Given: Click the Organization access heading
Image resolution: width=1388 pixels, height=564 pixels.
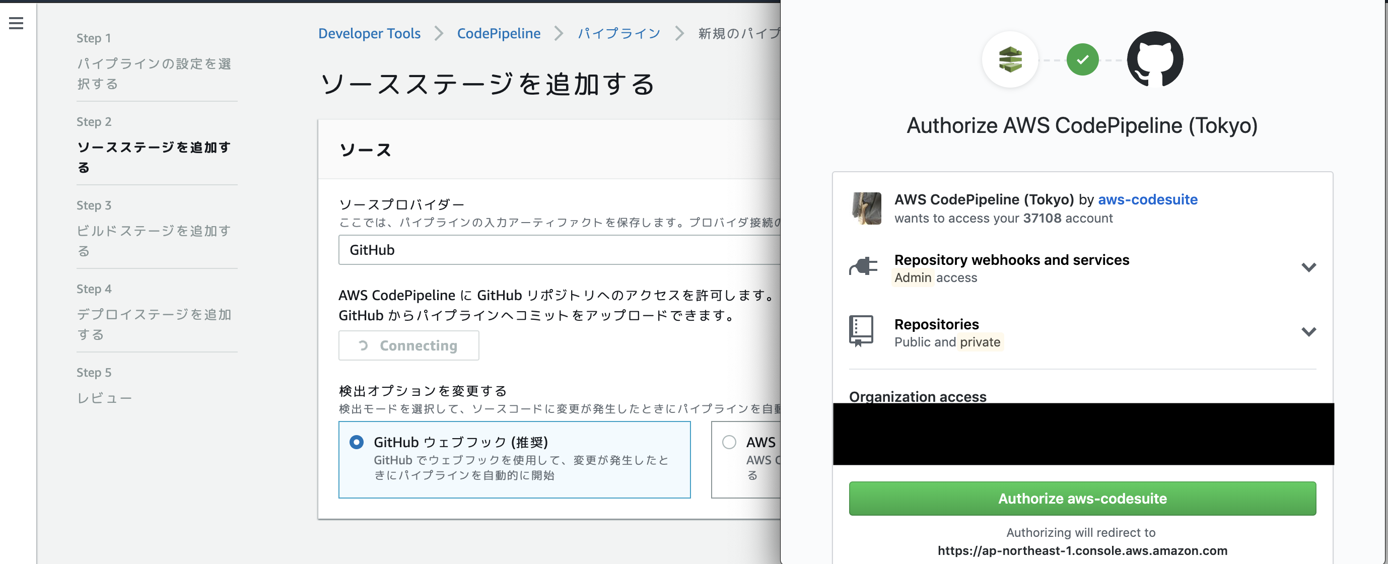Looking at the screenshot, I should [918, 396].
